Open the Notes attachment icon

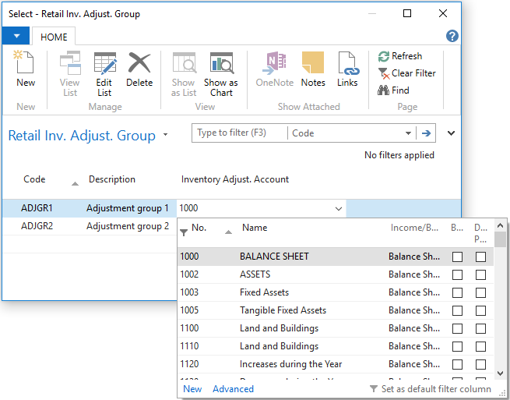pos(313,69)
